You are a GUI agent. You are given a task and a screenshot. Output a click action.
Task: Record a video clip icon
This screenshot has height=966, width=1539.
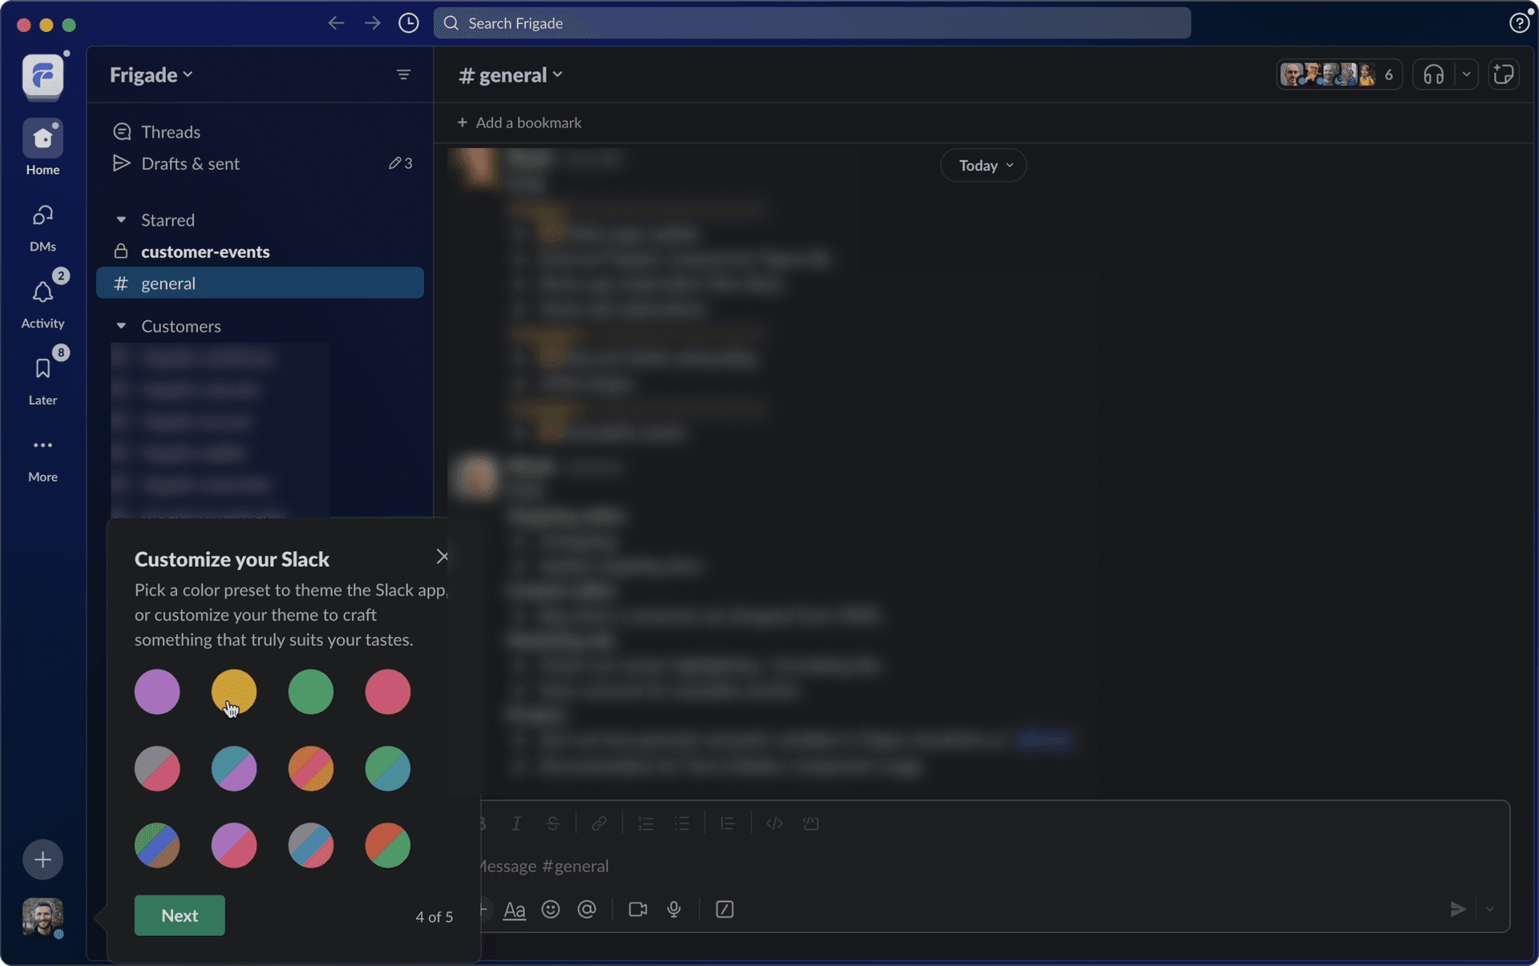638,909
